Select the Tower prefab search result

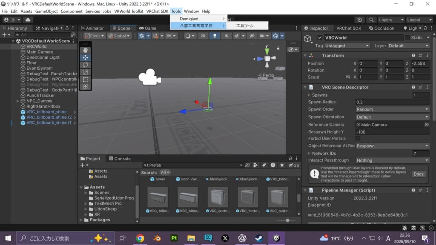(x=158, y=179)
